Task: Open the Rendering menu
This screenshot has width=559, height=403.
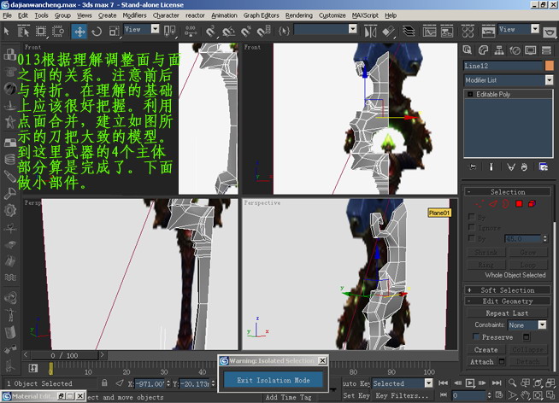Action: [x=299, y=15]
